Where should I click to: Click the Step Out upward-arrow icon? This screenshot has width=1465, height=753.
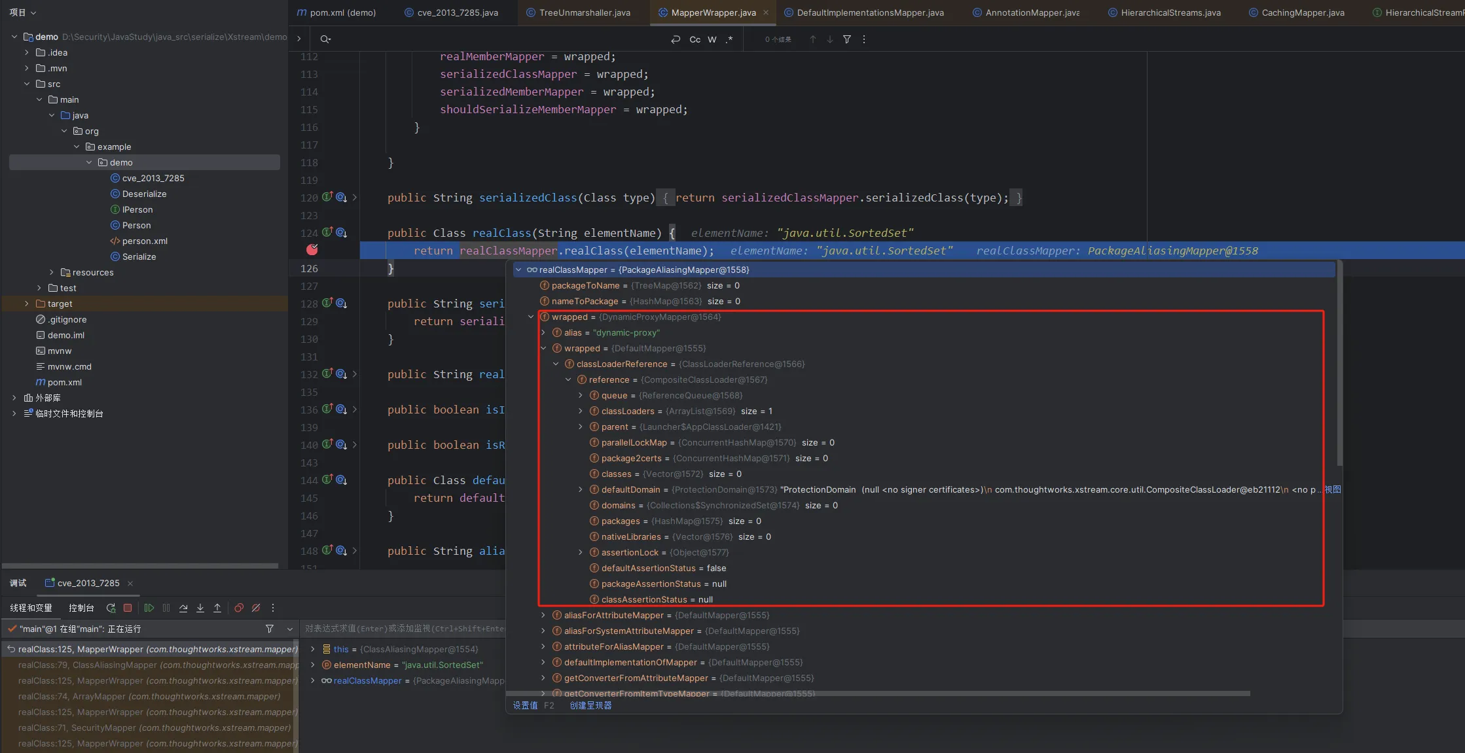click(217, 608)
